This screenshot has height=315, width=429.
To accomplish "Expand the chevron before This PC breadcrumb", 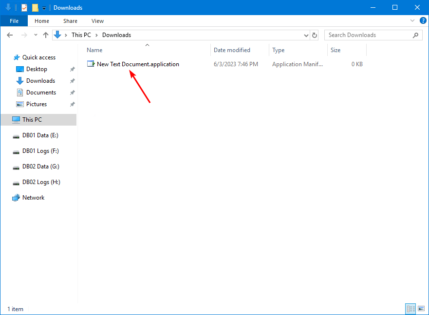I will coord(66,35).
